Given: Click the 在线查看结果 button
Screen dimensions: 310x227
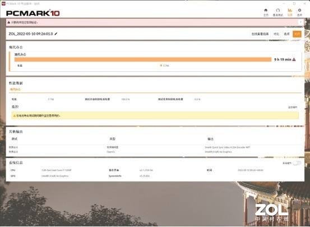Looking at the screenshot, I should [x=260, y=34].
